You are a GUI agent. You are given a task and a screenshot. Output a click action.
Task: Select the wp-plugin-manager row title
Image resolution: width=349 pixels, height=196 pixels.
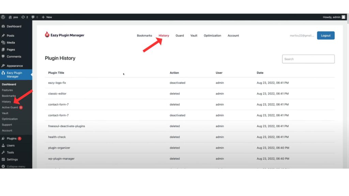coord(61,159)
